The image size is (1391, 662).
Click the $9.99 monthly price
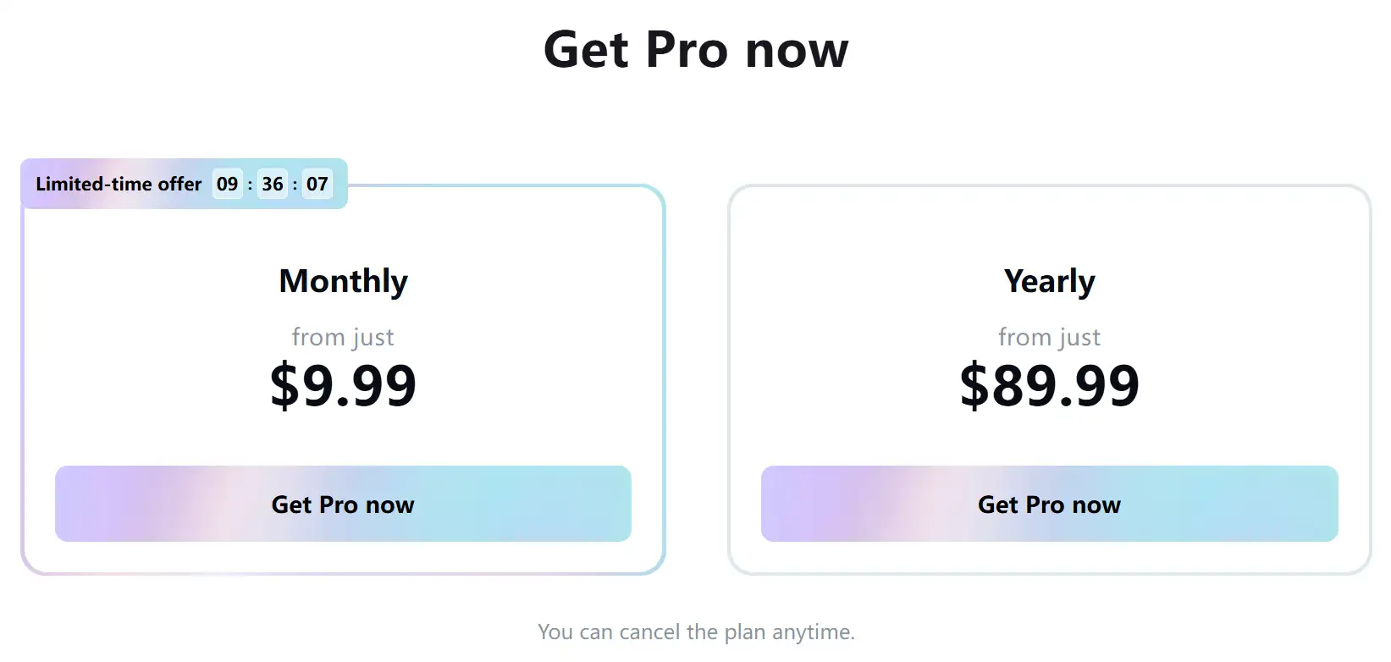pyautogui.click(x=343, y=385)
